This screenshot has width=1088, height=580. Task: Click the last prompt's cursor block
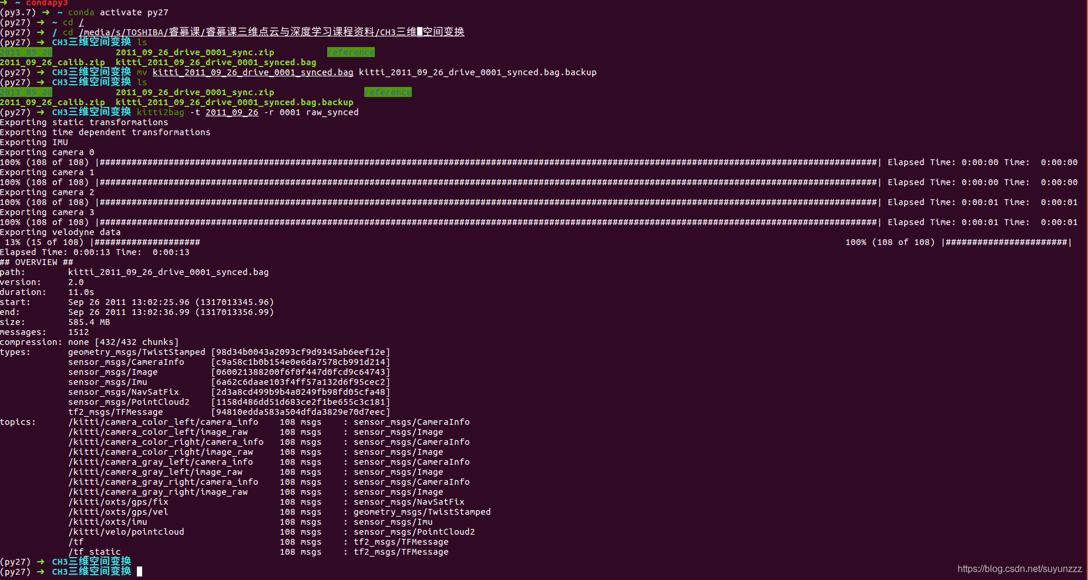pos(139,571)
